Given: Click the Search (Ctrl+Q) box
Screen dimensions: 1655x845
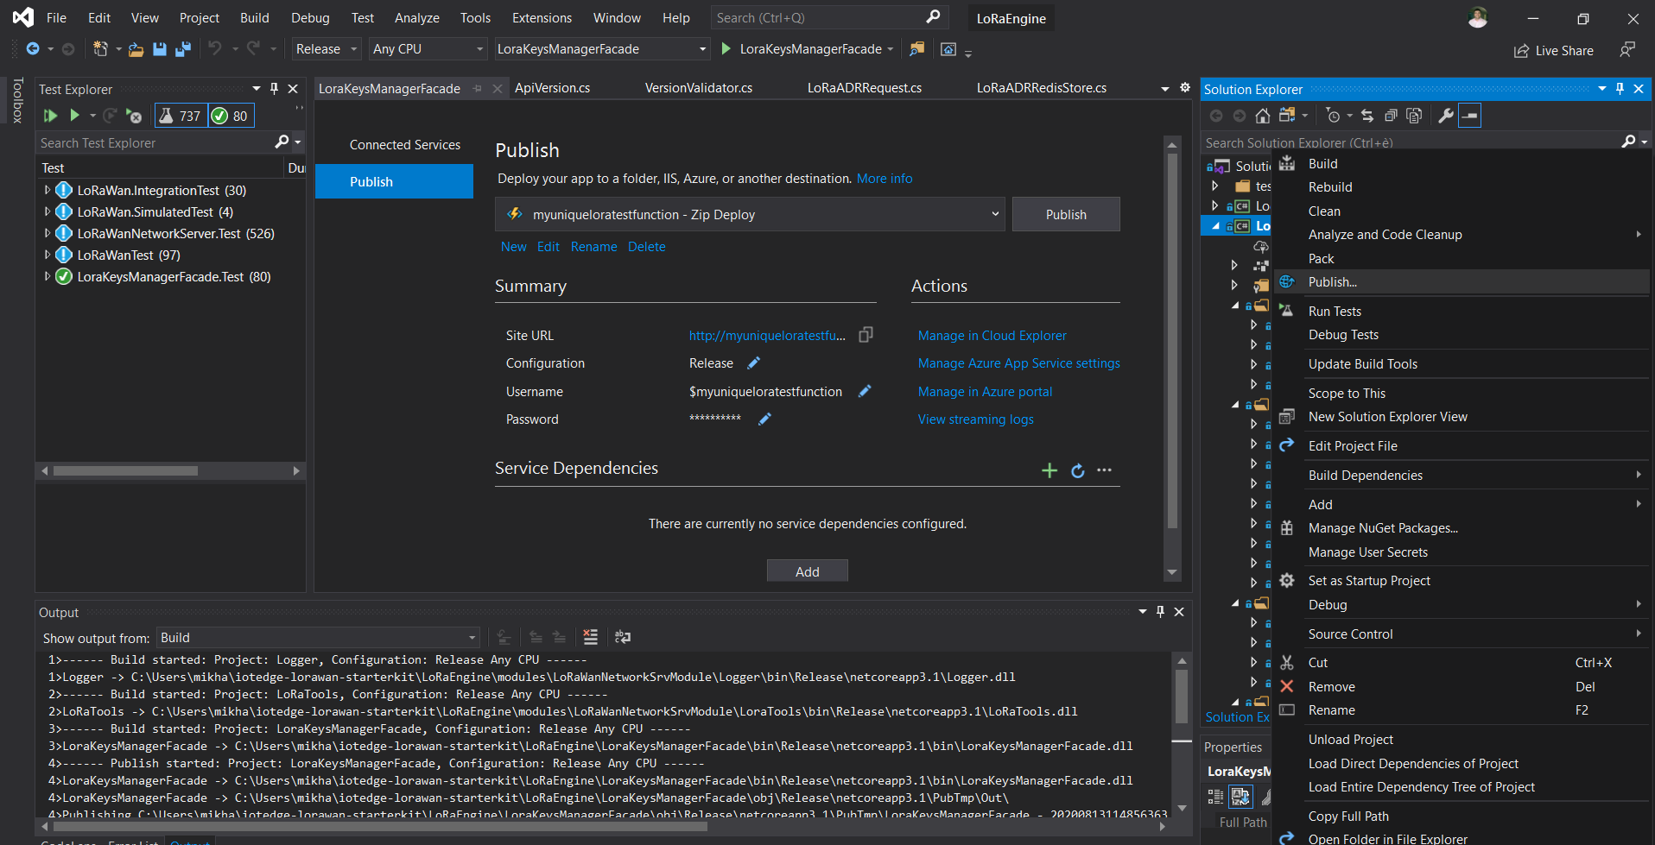Looking at the screenshot, I should click(828, 17).
